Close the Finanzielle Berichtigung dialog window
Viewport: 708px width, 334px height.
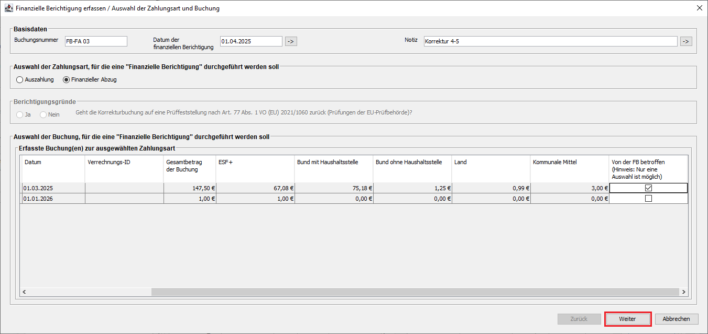699,8
